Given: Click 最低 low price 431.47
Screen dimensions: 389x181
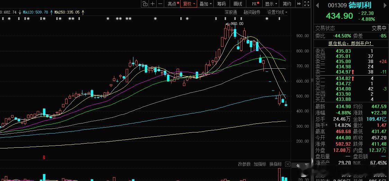Looking at the screenshot, I should [x=379, y=131].
